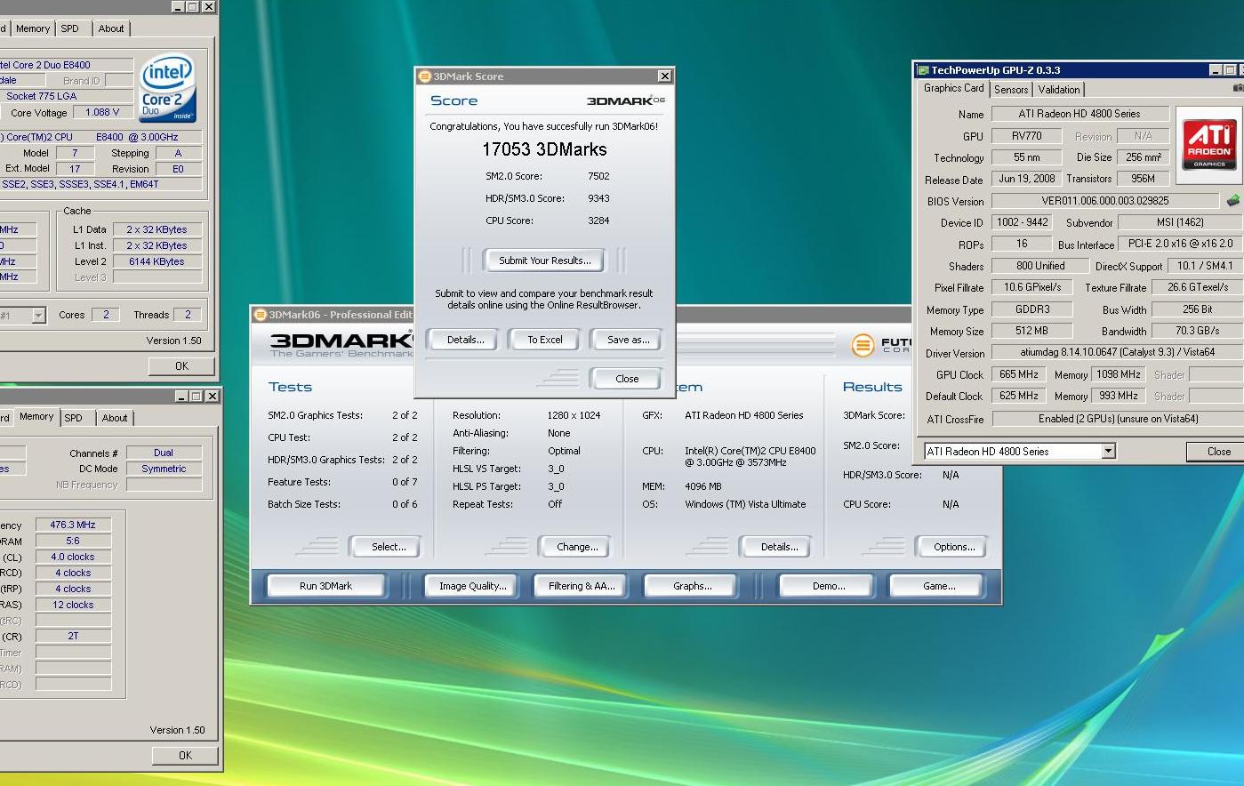Open the Memory tab in upper CPU-Z window
Viewport: 1244px width, 786px height.
point(33,28)
